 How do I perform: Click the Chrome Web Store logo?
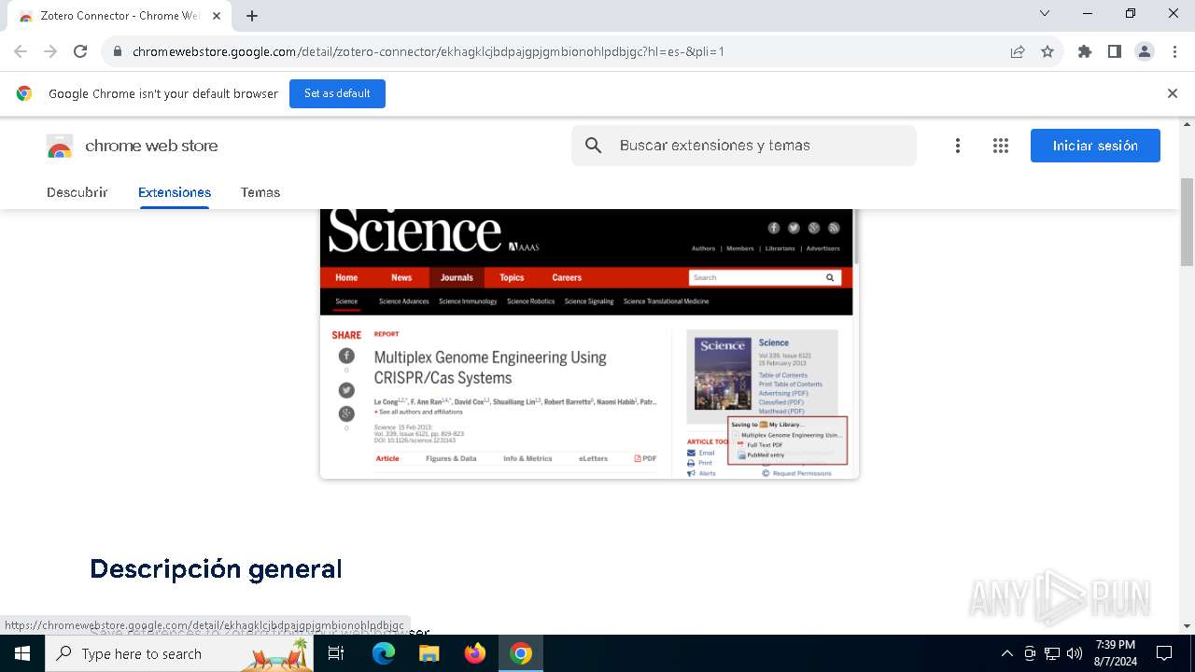coord(60,146)
